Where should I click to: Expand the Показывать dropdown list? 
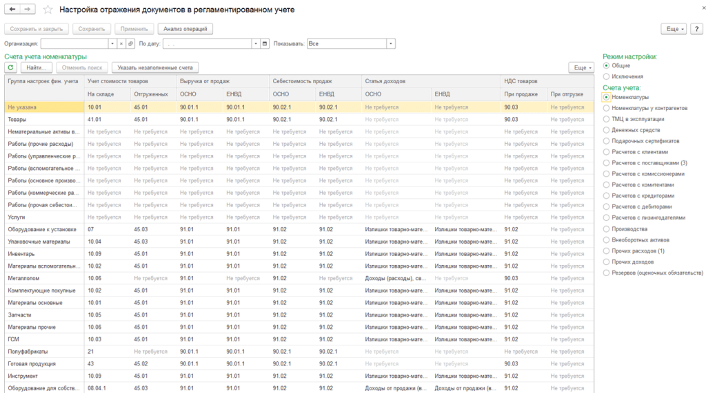pyautogui.click(x=391, y=43)
